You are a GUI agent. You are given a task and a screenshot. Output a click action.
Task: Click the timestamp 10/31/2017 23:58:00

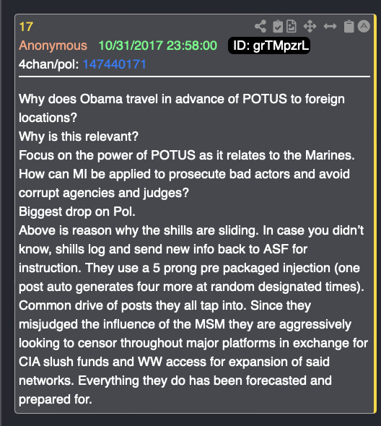(x=158, y=45)
